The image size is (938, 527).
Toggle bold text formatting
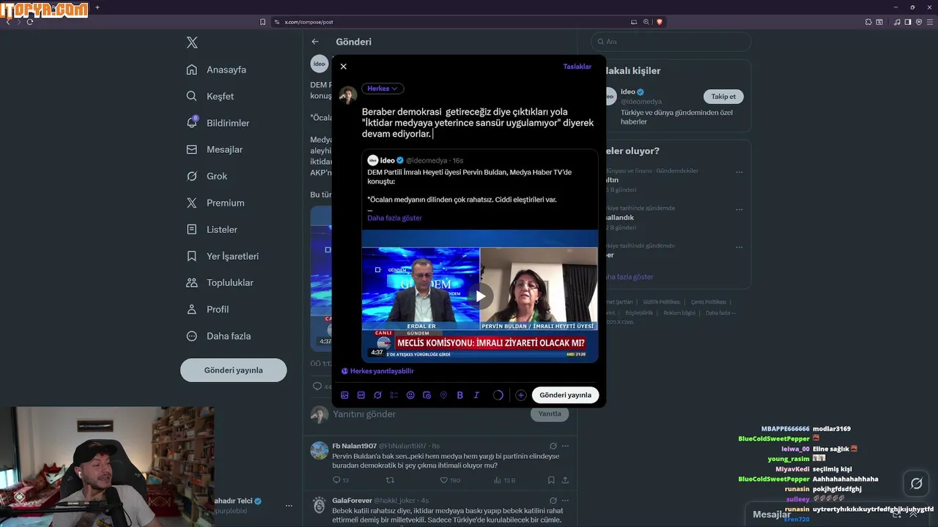pos(460,395)
